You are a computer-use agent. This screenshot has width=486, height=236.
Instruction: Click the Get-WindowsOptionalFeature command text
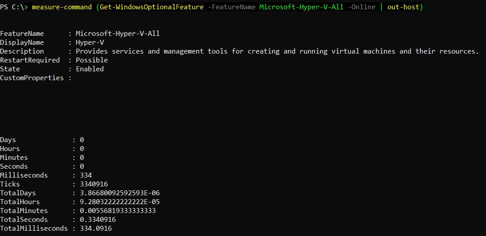pyautogui.click(x=152, y=7)
